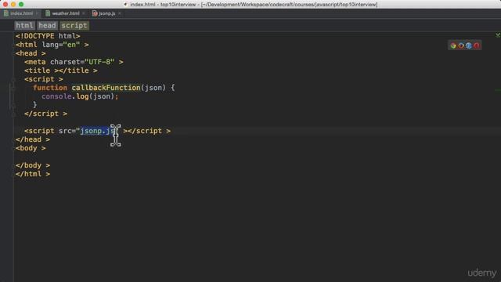Viewport: 501px width, 282px height.
Task: Click the closing html tag line
Action: tap(33, 174)
